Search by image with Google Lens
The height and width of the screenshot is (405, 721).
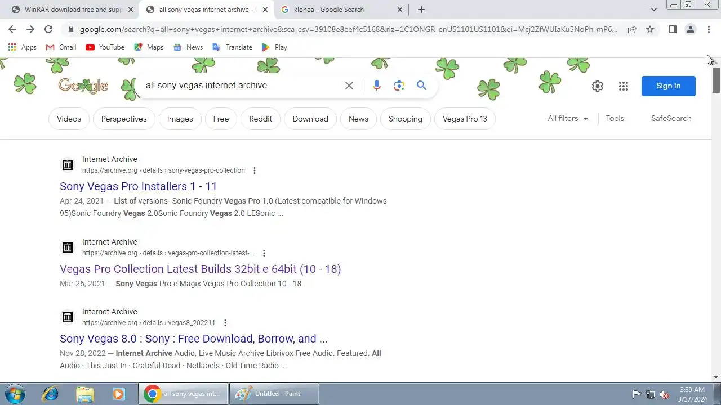[x=399, y=85]
